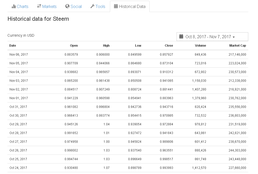The image size is (258, 174).
Task: Click the high value 1.07
Action: click(x=107, y=168)
